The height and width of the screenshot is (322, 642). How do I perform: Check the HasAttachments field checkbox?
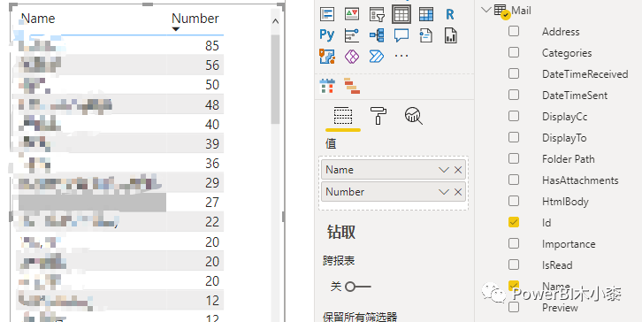coord(514,180)
